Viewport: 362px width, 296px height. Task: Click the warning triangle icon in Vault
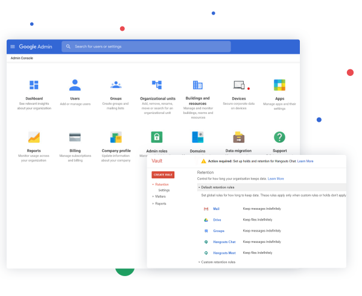pos(203,161)
